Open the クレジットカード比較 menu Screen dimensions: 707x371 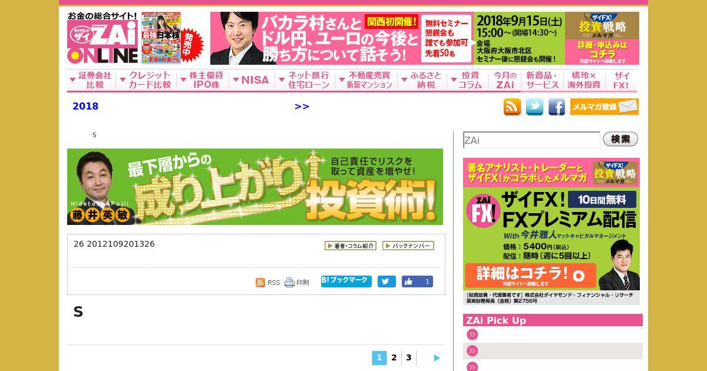146,80
